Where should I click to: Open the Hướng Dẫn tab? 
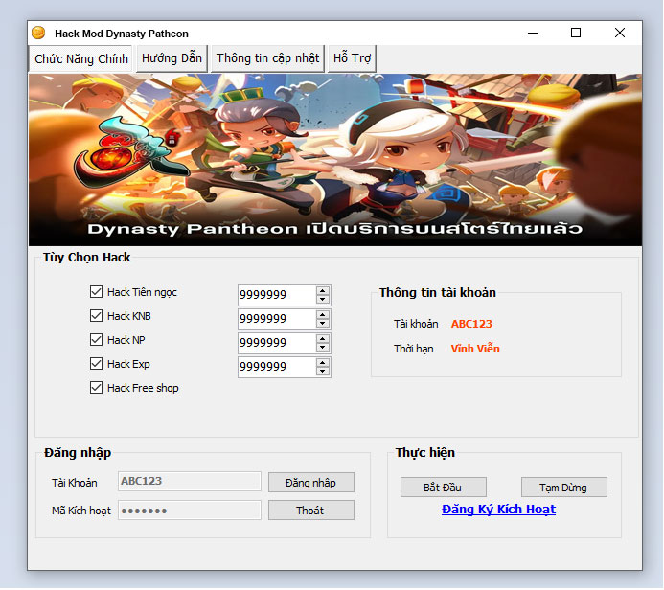point(172,58)
